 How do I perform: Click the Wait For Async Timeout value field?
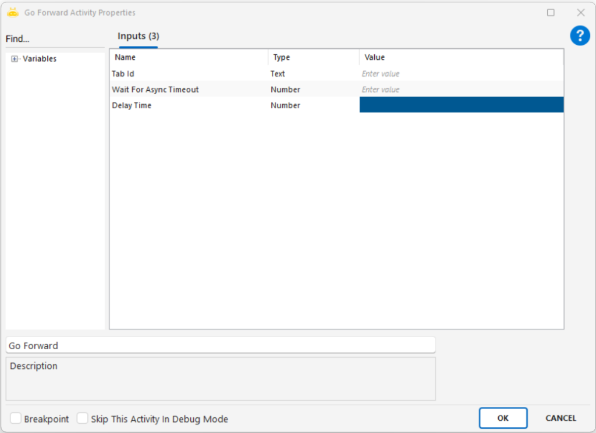tap(461, 90)
